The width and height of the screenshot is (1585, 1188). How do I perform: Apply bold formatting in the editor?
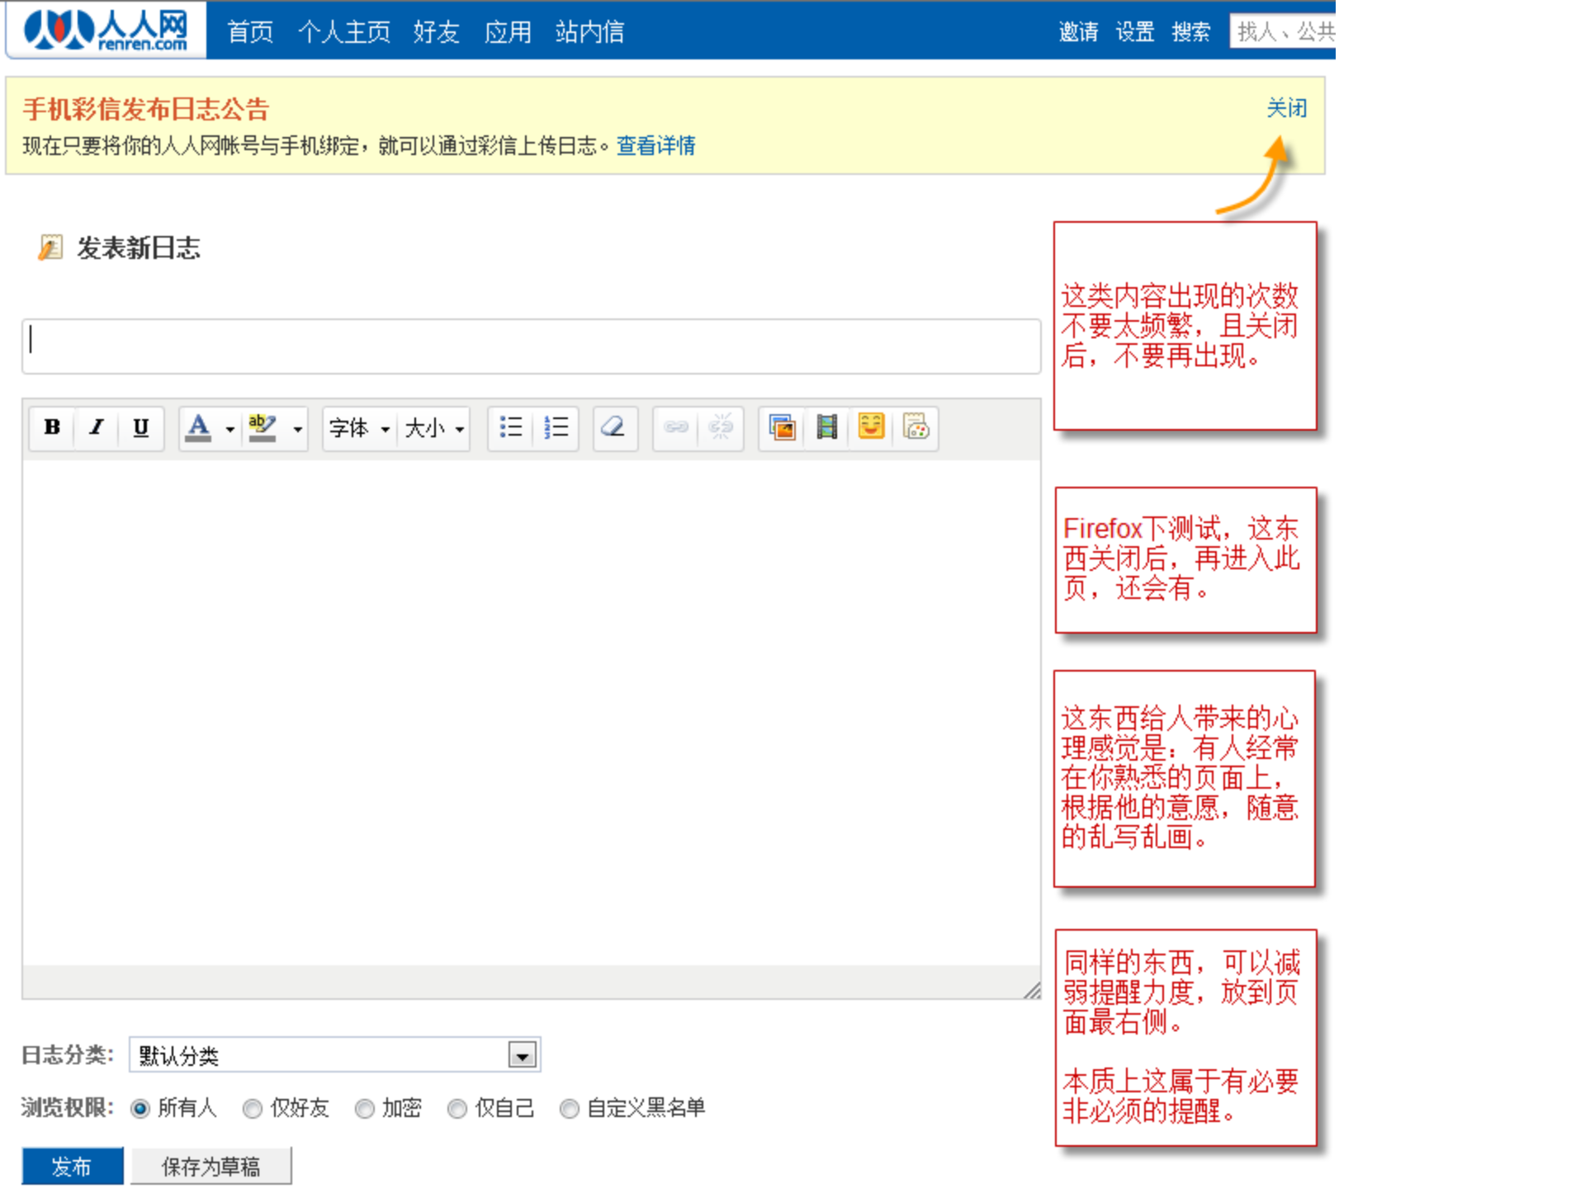(x=51, y=428)
